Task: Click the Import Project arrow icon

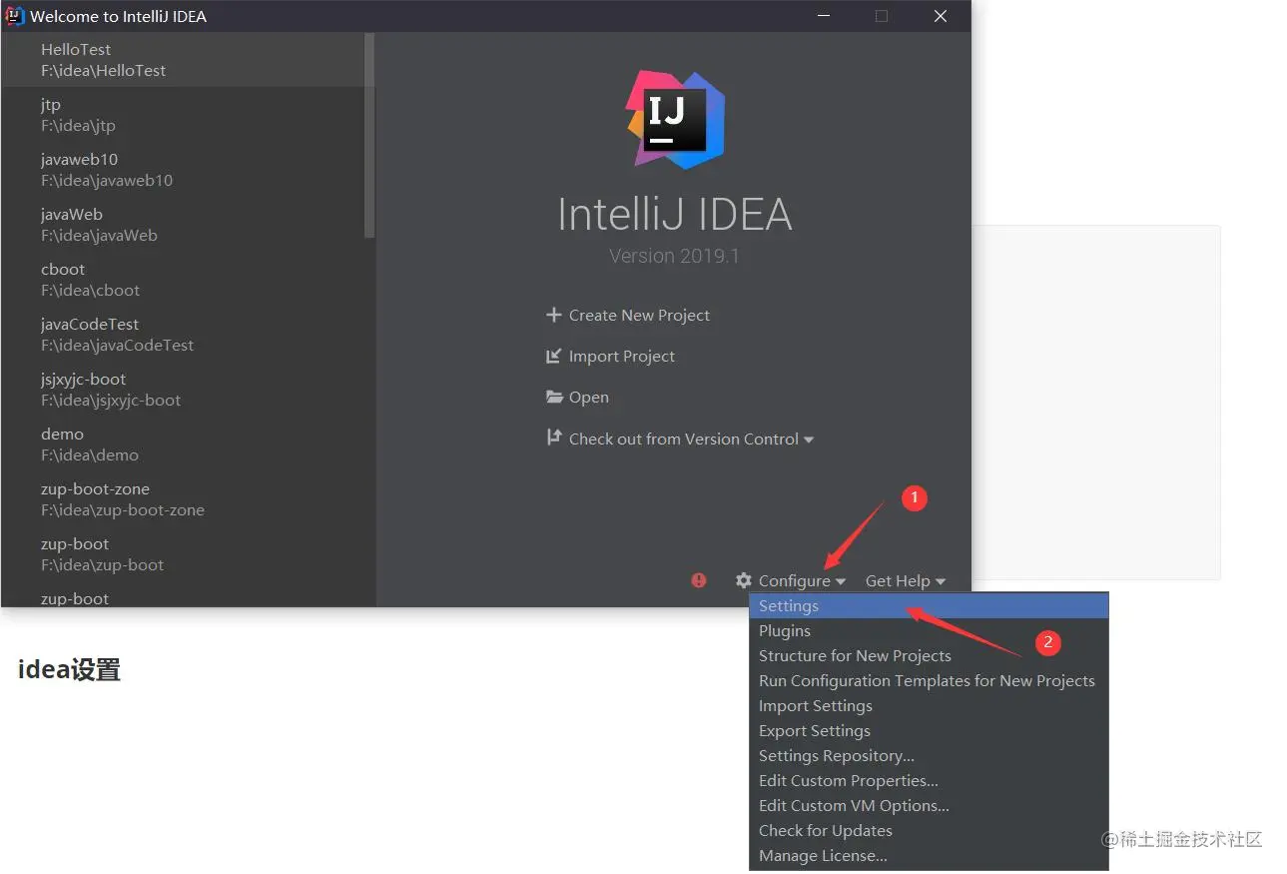Action: pos(554,356)
